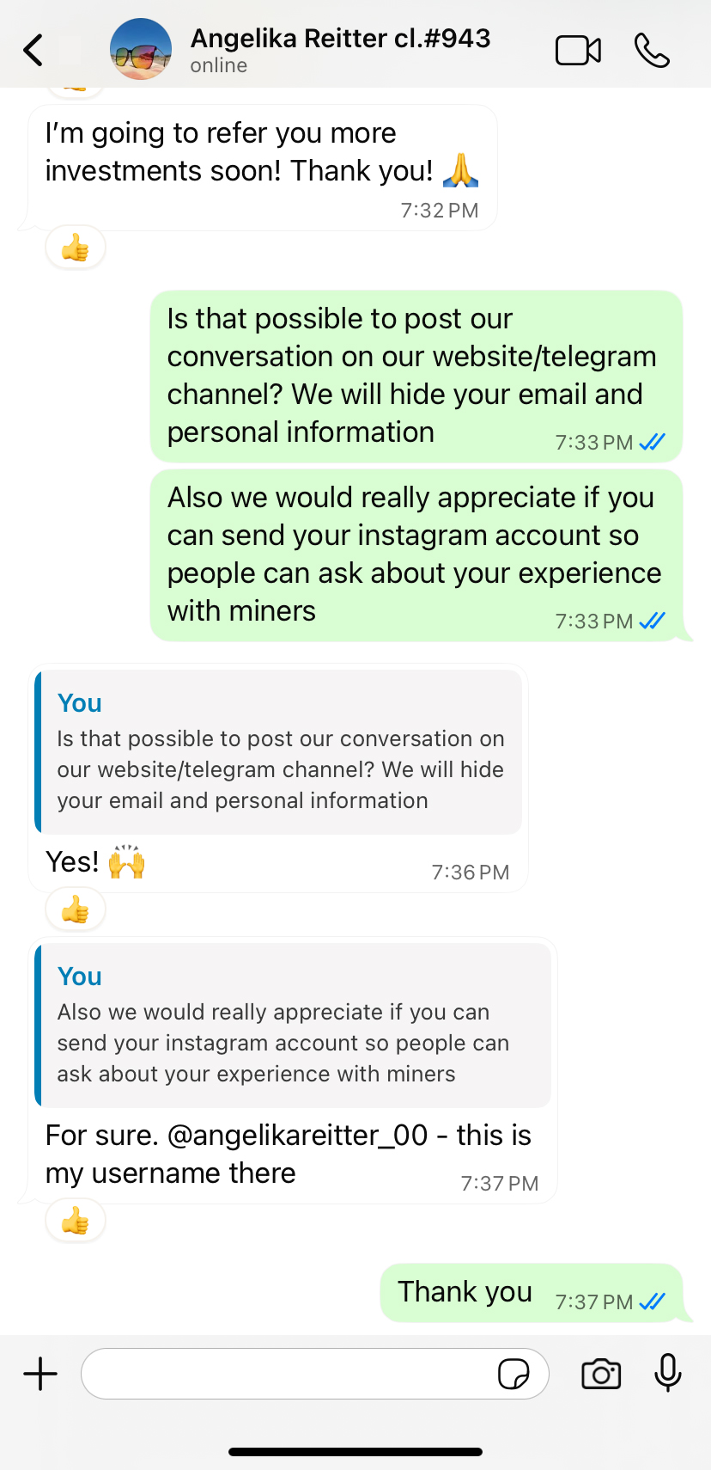Open the camera to take a photo
711x1470 pixels.
tap(601, 1374)
